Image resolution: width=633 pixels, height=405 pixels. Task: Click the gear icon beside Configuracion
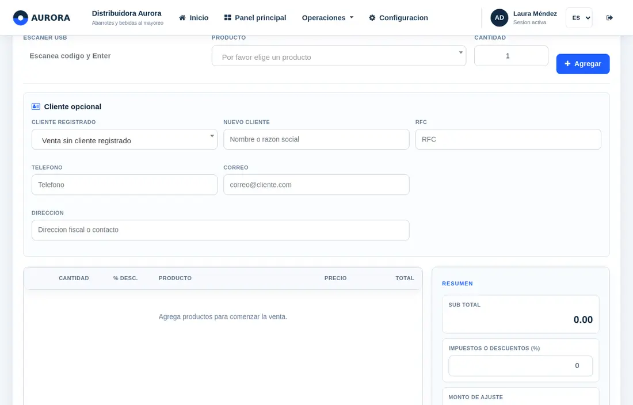[x=372, y=18]
